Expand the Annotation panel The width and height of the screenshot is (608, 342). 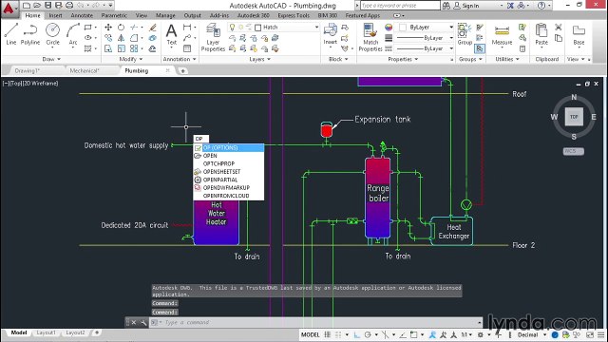click(180, 59)
